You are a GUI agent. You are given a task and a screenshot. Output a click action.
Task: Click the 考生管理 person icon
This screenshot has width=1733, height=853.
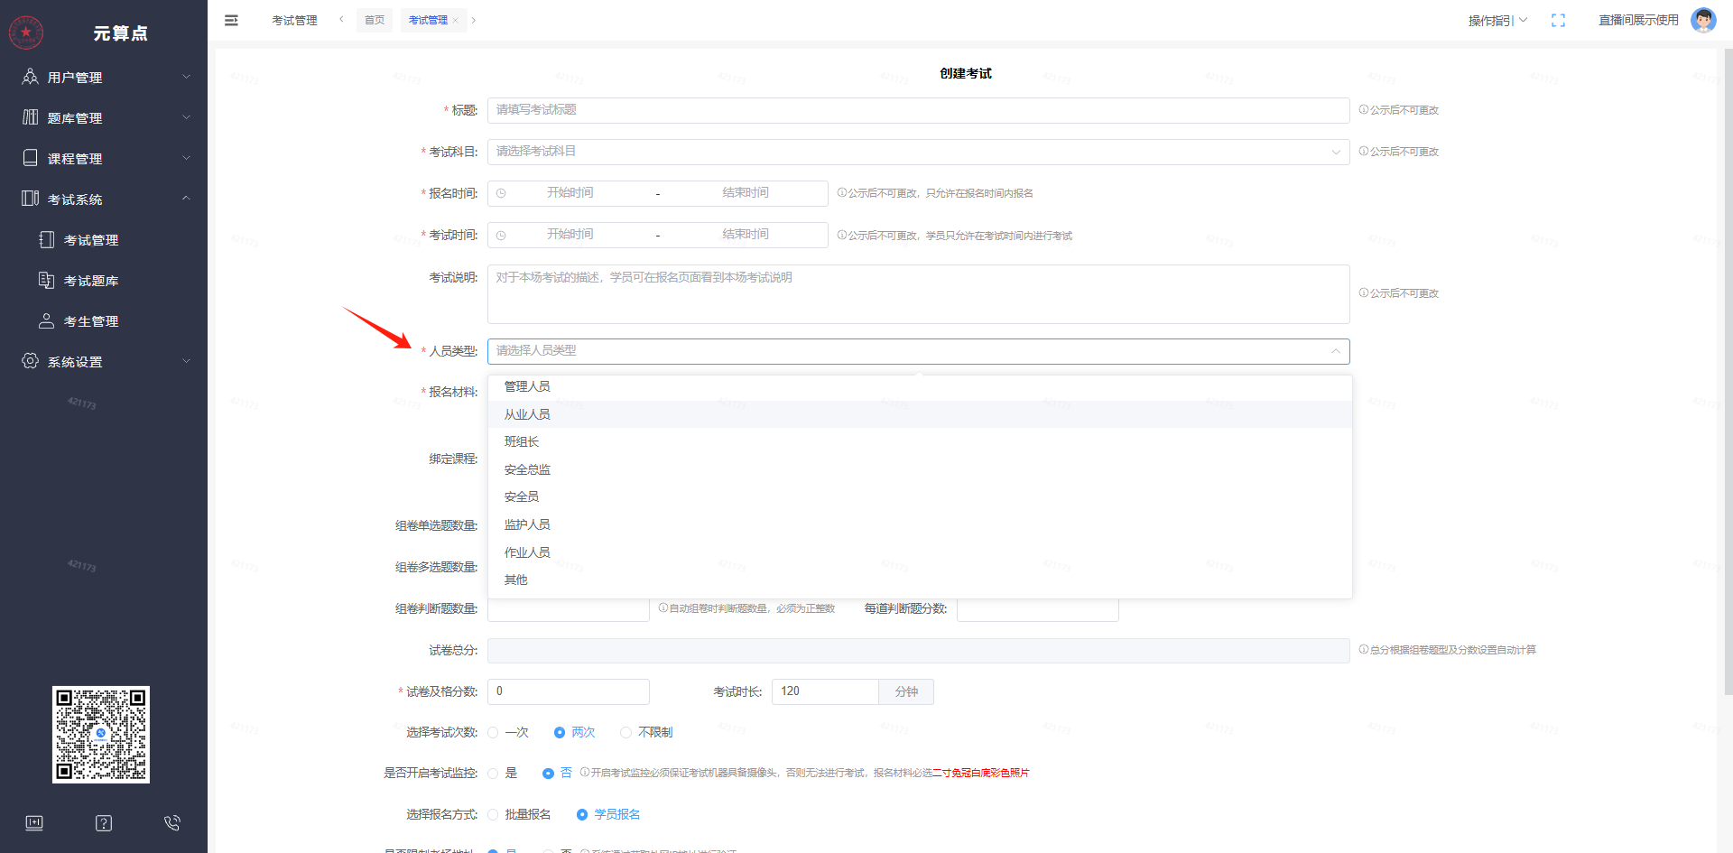click(46, 320)
